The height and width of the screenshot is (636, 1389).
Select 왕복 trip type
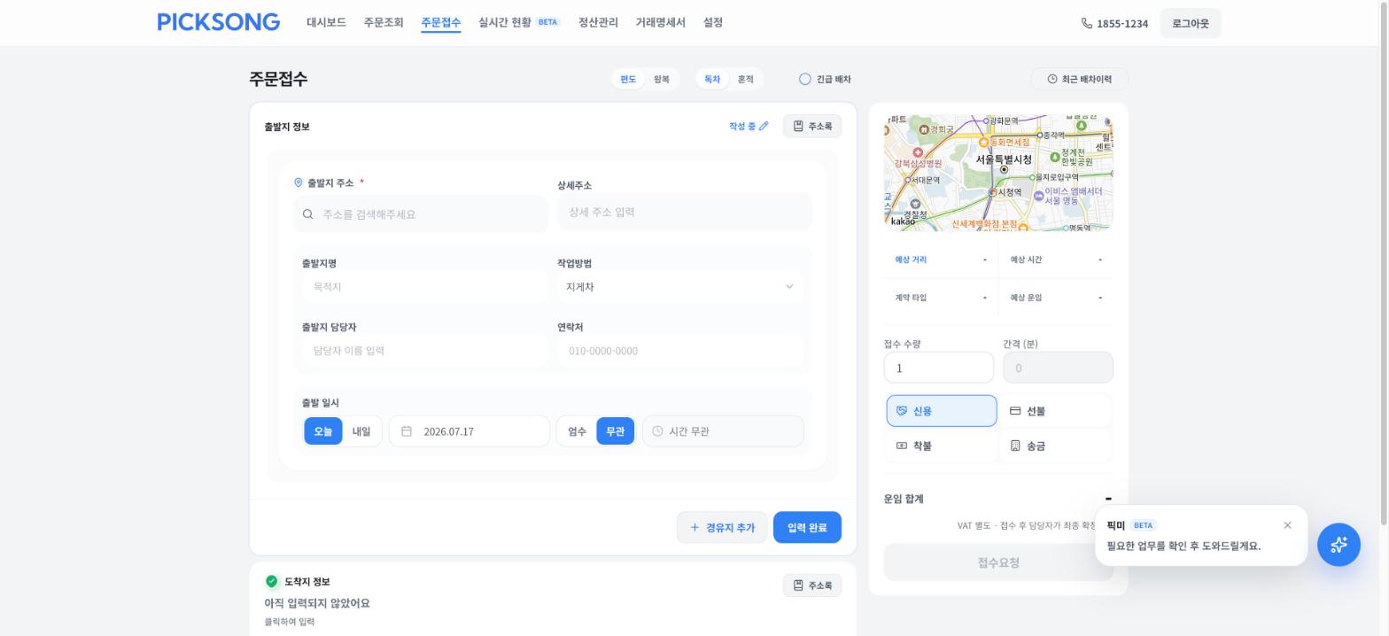pyautogui.click(x=662, y=79)
